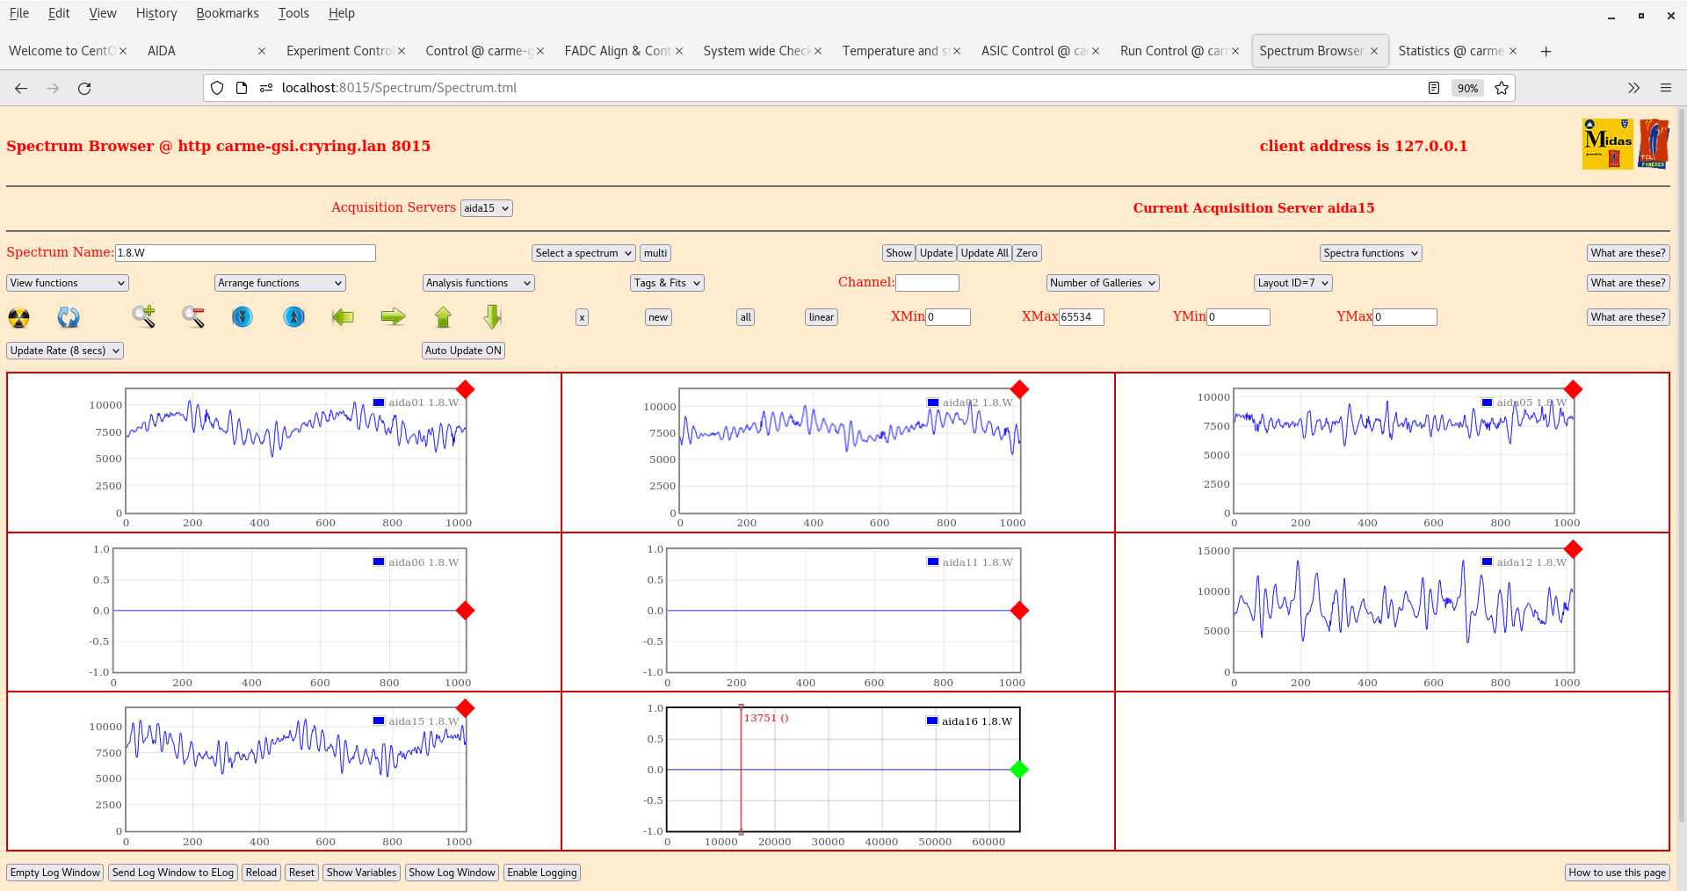Click the zoom out magnifier icon
This screenshot has width=1687, height=891.
pos(193,316)
